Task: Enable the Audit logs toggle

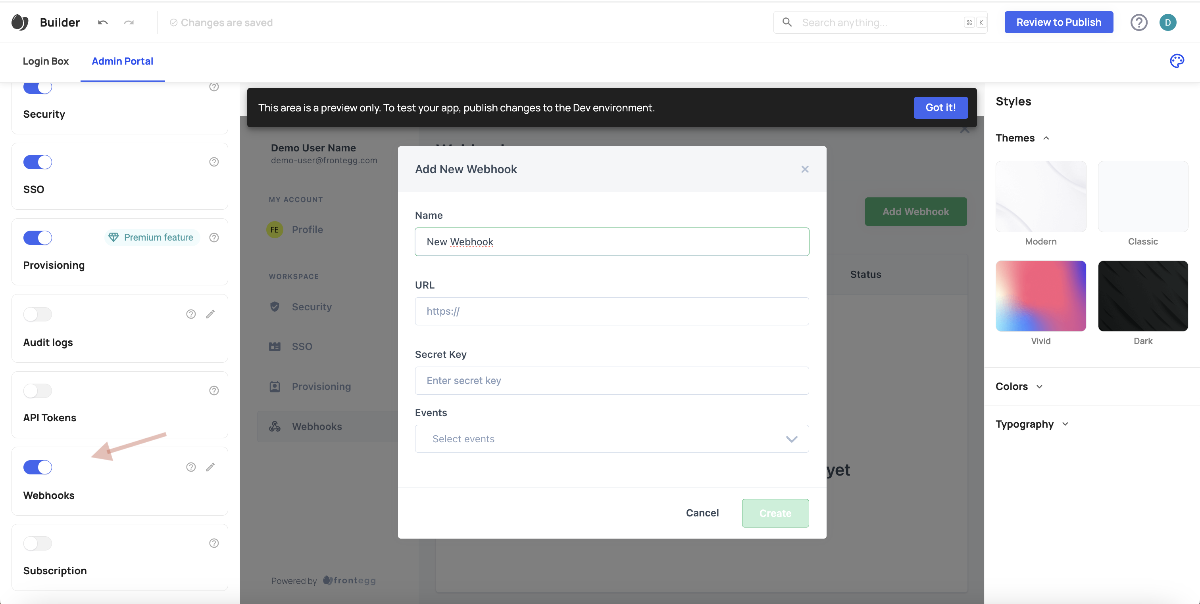Action: click(38, 314)
